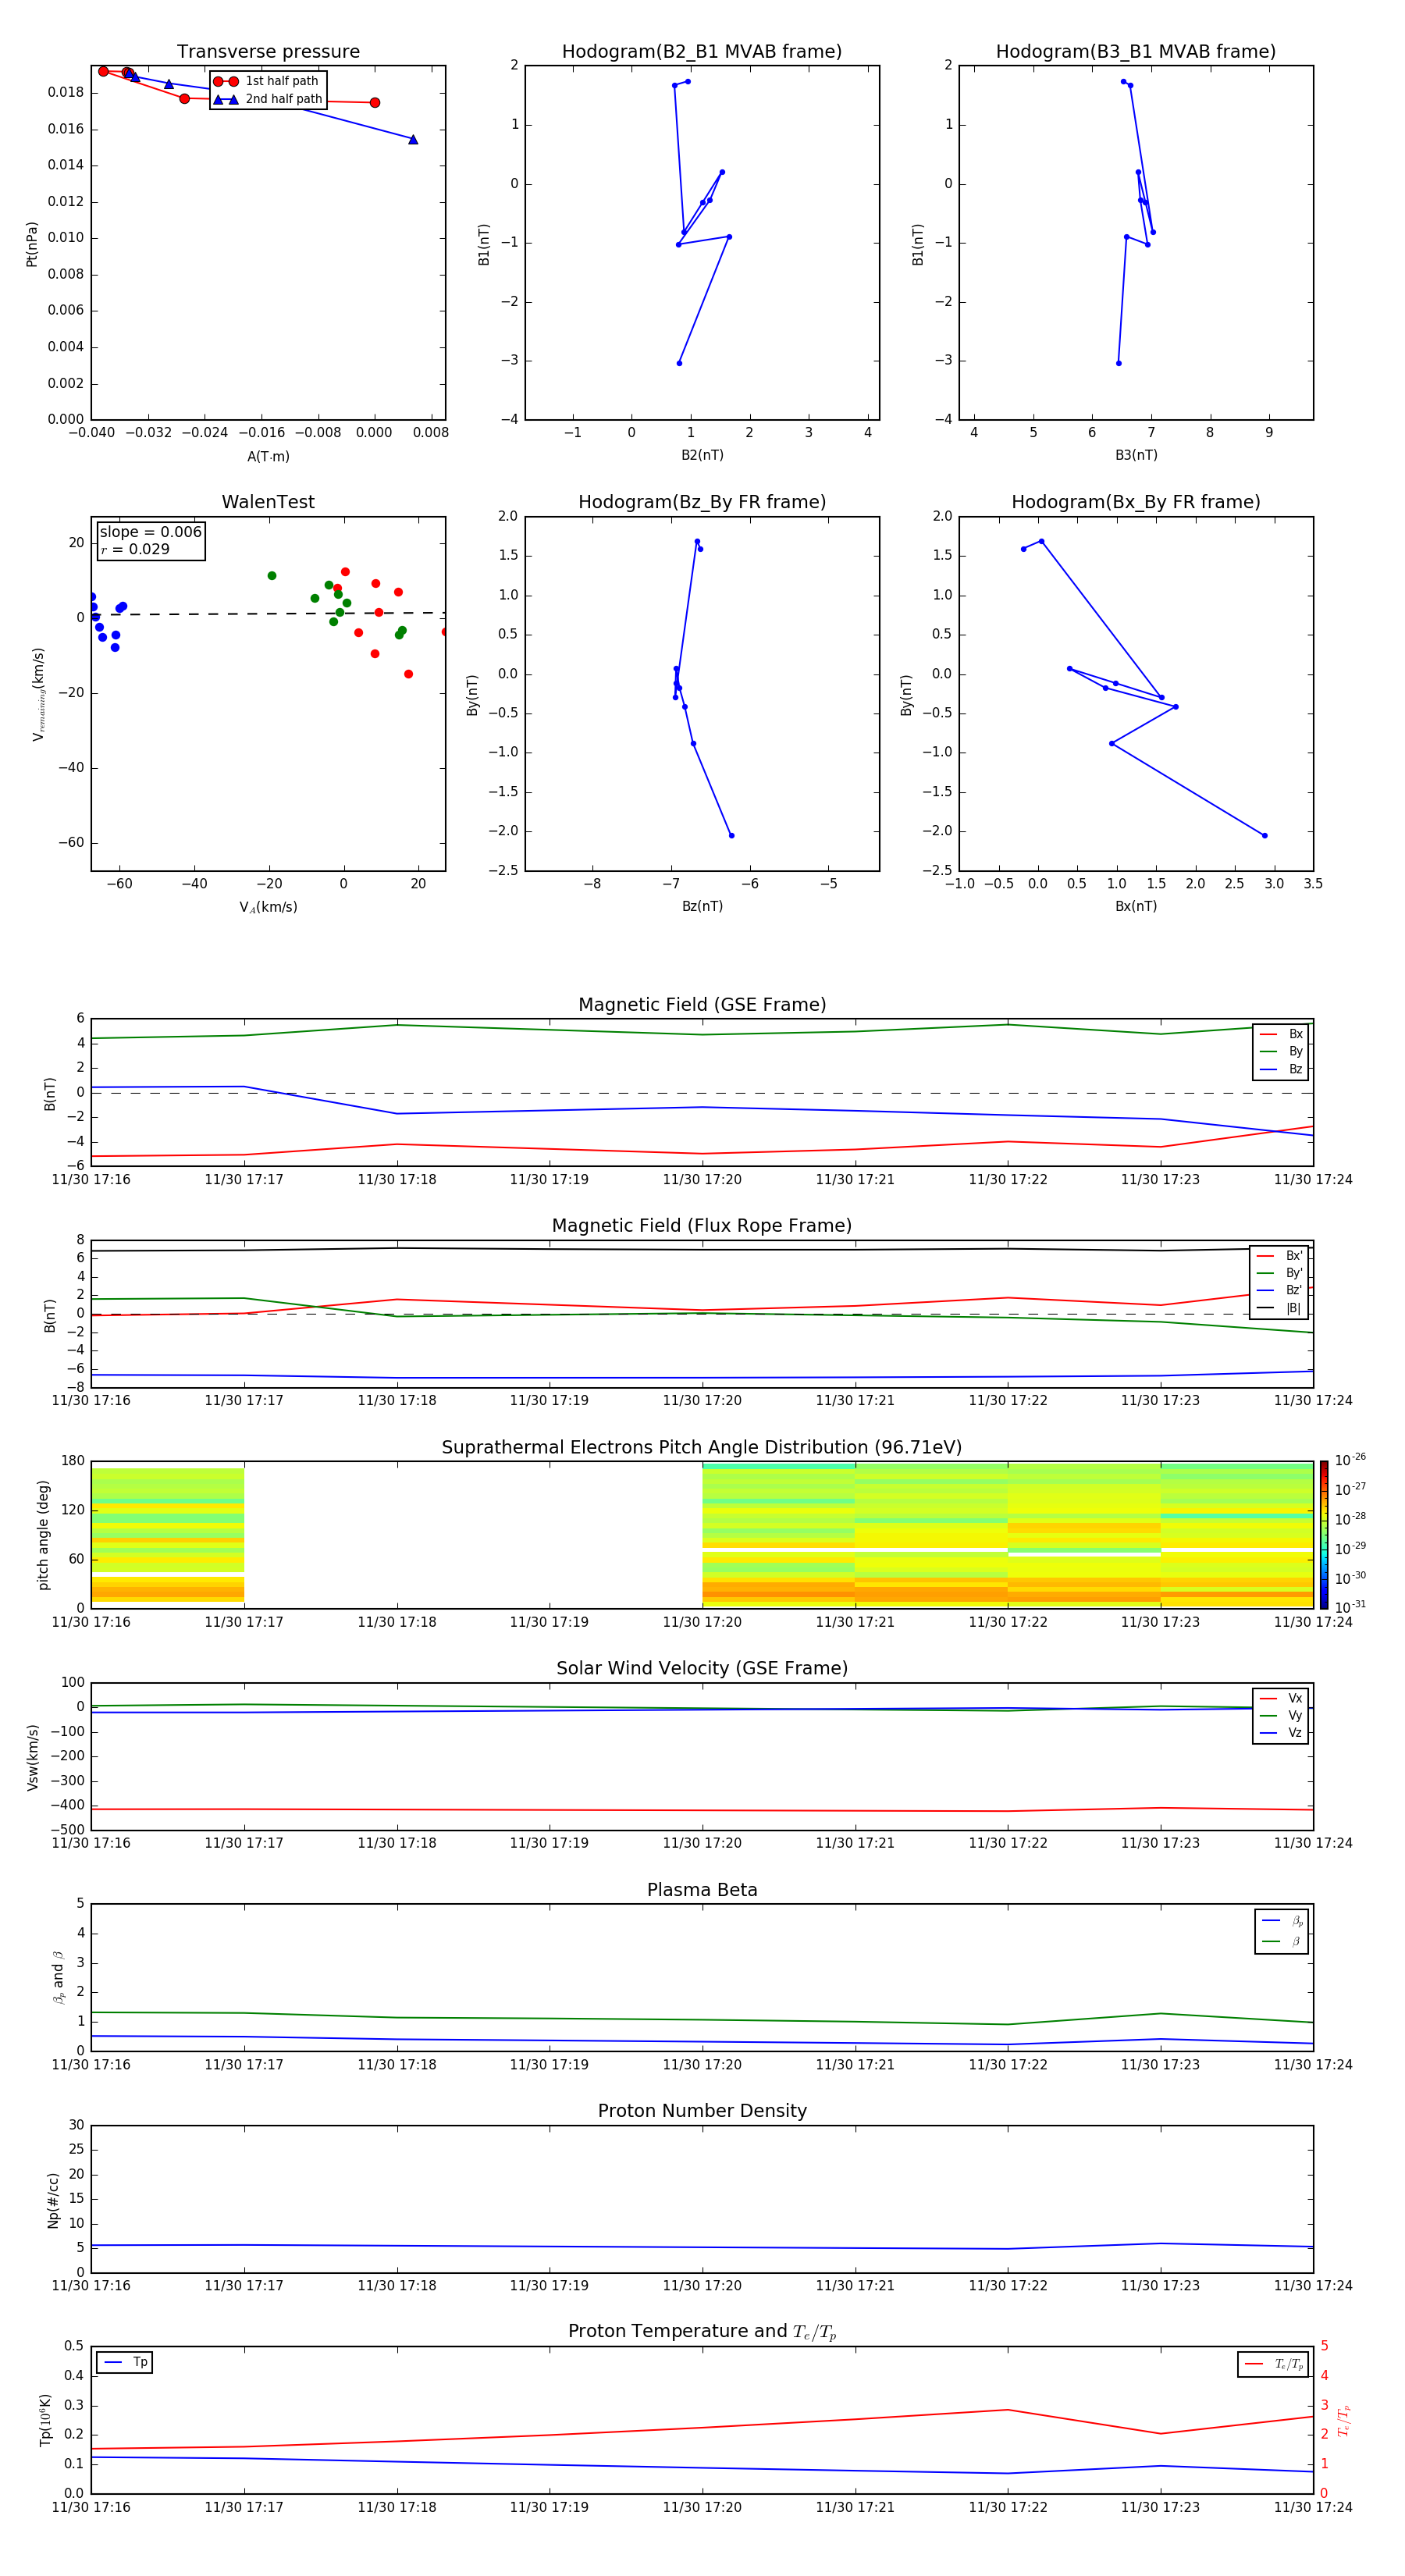
Task: Click the colorbar top label 10^-26
Action: 1351,1461
